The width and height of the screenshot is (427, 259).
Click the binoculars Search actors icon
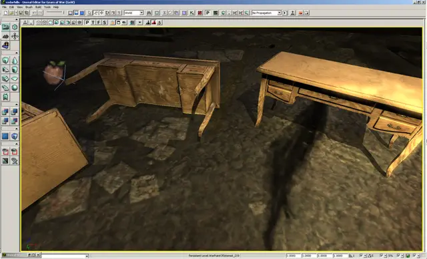click(x=149, y=13)
